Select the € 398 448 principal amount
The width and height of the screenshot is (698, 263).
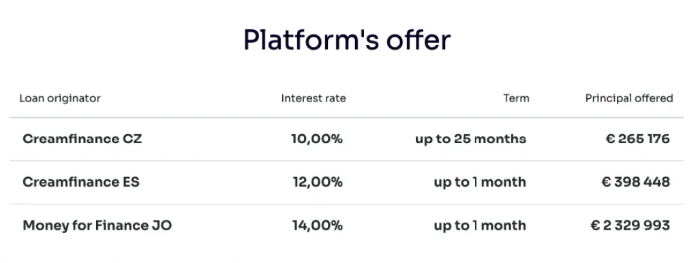[x=636, y=182]
